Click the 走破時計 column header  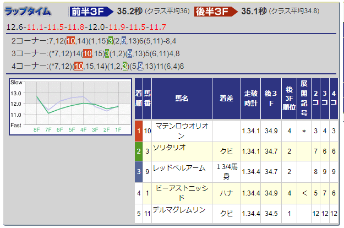(251, 99)
